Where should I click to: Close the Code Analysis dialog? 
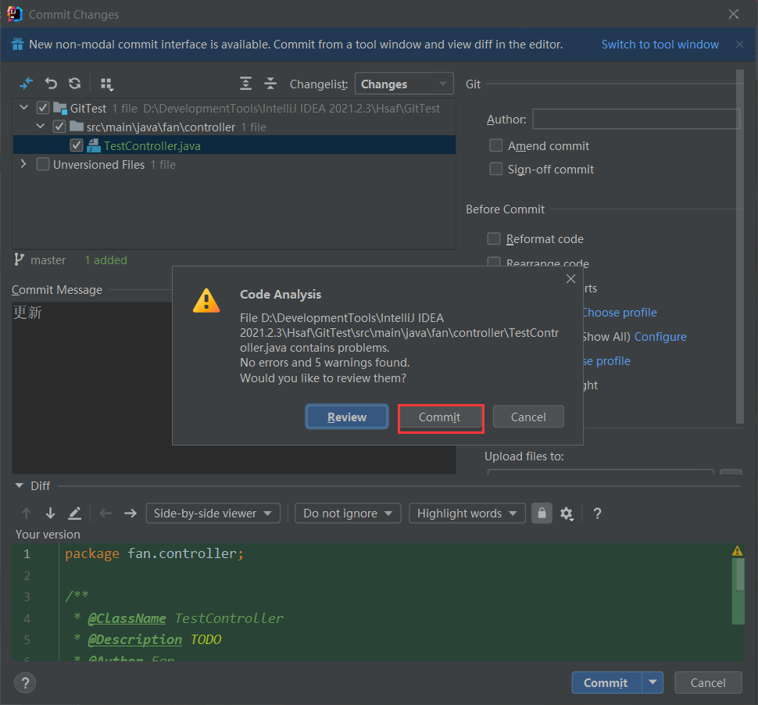tap(570, 278)
